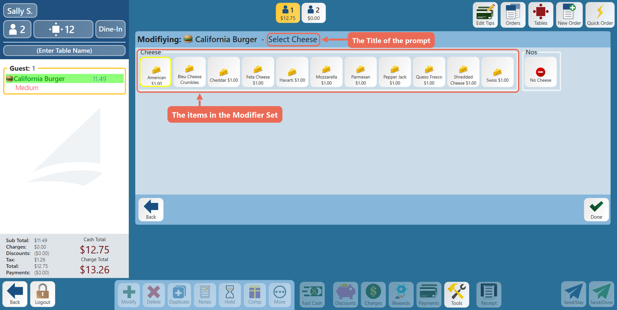Viewport: 617px width, 310px height.
Task: Print the Receipt
Action: [489, 295]
